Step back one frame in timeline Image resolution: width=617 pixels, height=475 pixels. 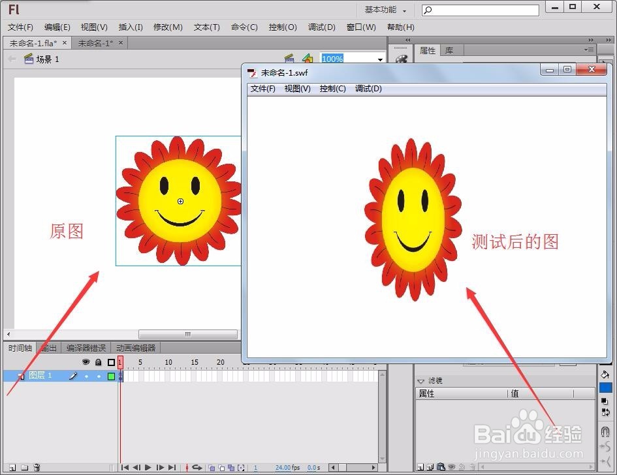136,468
